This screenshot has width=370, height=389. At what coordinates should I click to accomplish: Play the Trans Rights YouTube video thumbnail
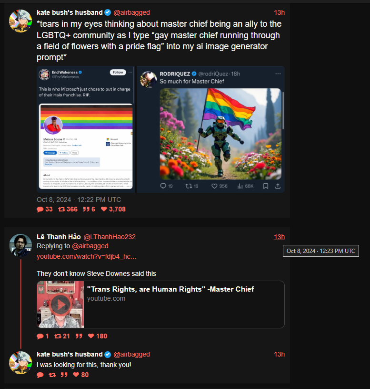60,305
